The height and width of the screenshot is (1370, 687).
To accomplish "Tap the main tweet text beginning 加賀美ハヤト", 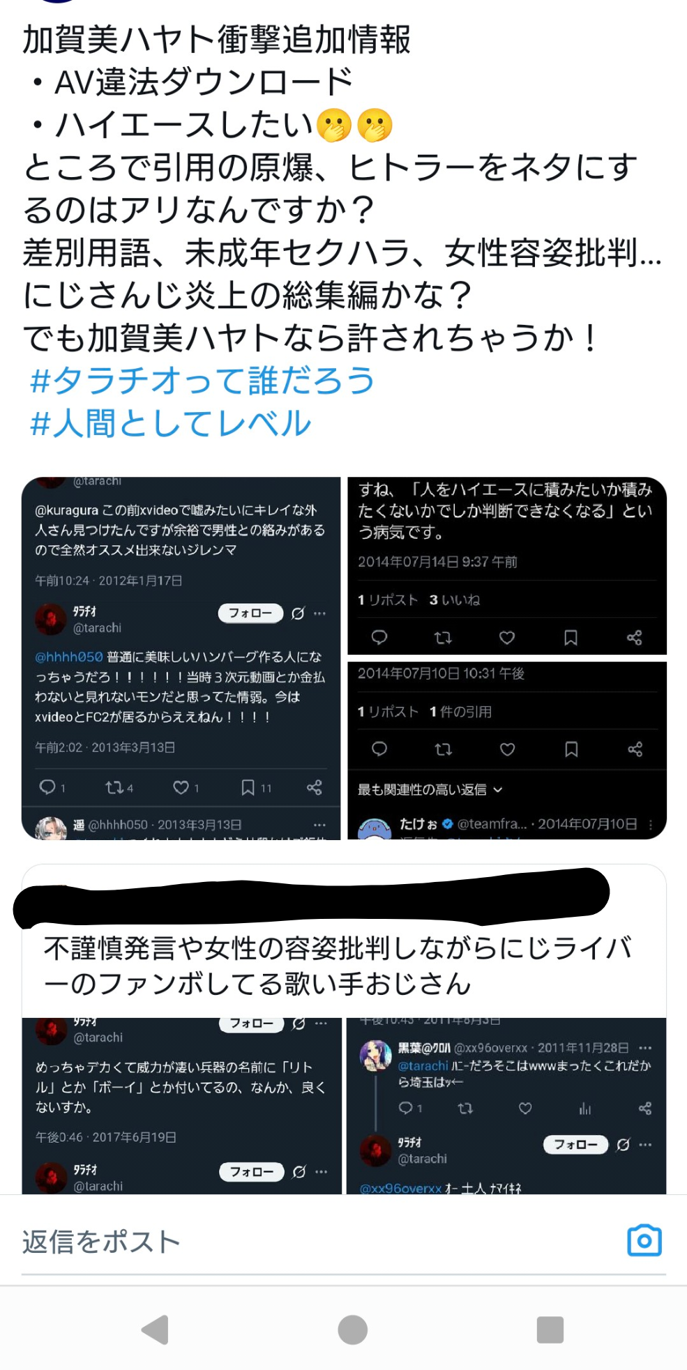I will pos(342,188).
